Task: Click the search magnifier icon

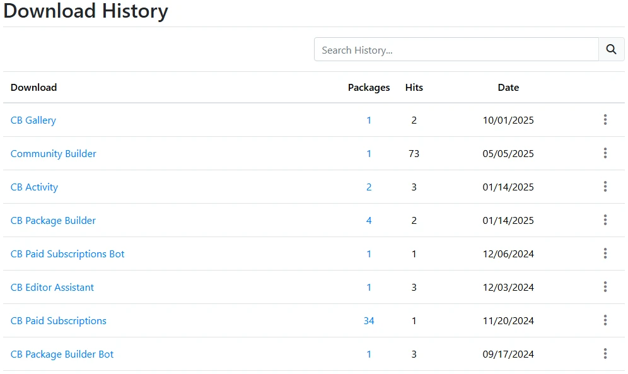Action: (x=610, y=49)
